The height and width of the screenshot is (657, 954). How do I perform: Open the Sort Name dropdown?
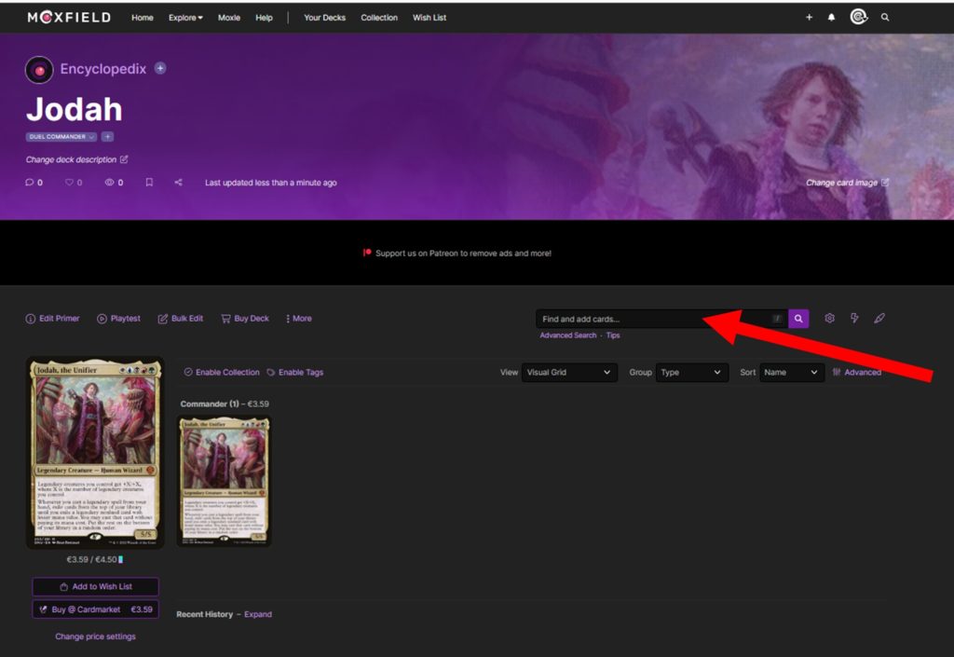coord(792,373)
